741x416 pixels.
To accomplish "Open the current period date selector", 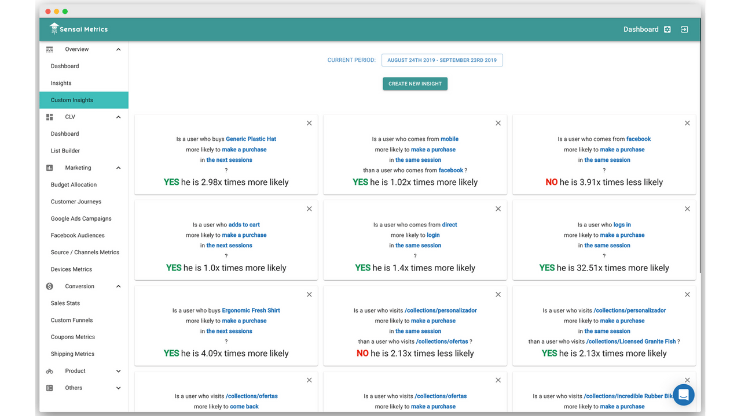I will coord(442,60).
